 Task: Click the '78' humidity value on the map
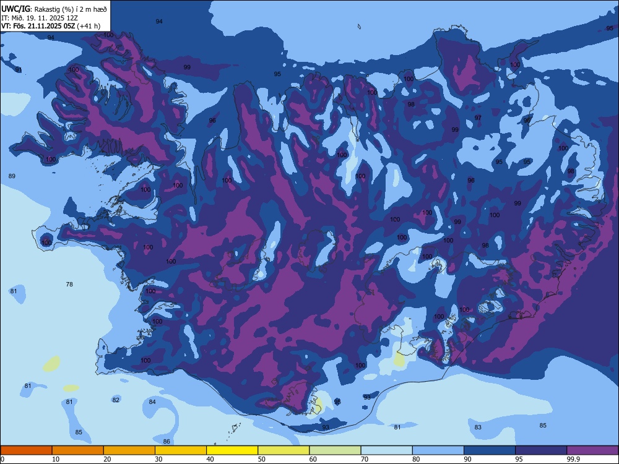tap(69, 284)
